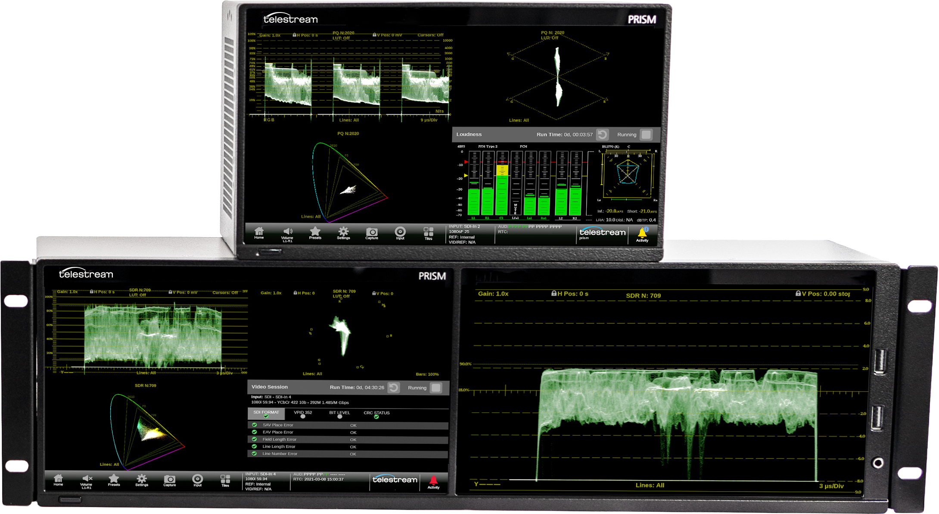Tap 'Cursors: Off' on upper unit waveform
939x514 pixels.
coord(430,35)
